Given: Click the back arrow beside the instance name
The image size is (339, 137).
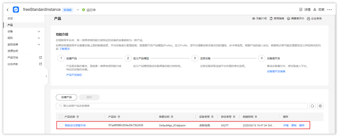Looking at the screenshot, I should pyautogui.click(x=7, y=10).
